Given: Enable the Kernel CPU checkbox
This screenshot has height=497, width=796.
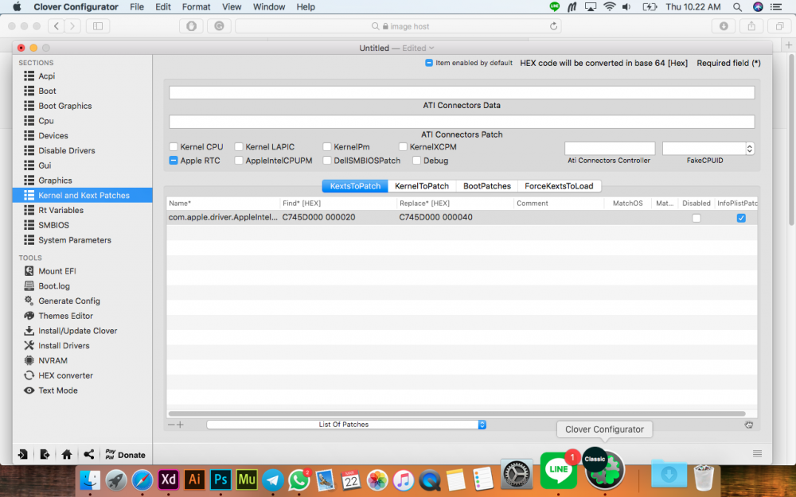Looking at the screenshot, I should pos(173,146).
